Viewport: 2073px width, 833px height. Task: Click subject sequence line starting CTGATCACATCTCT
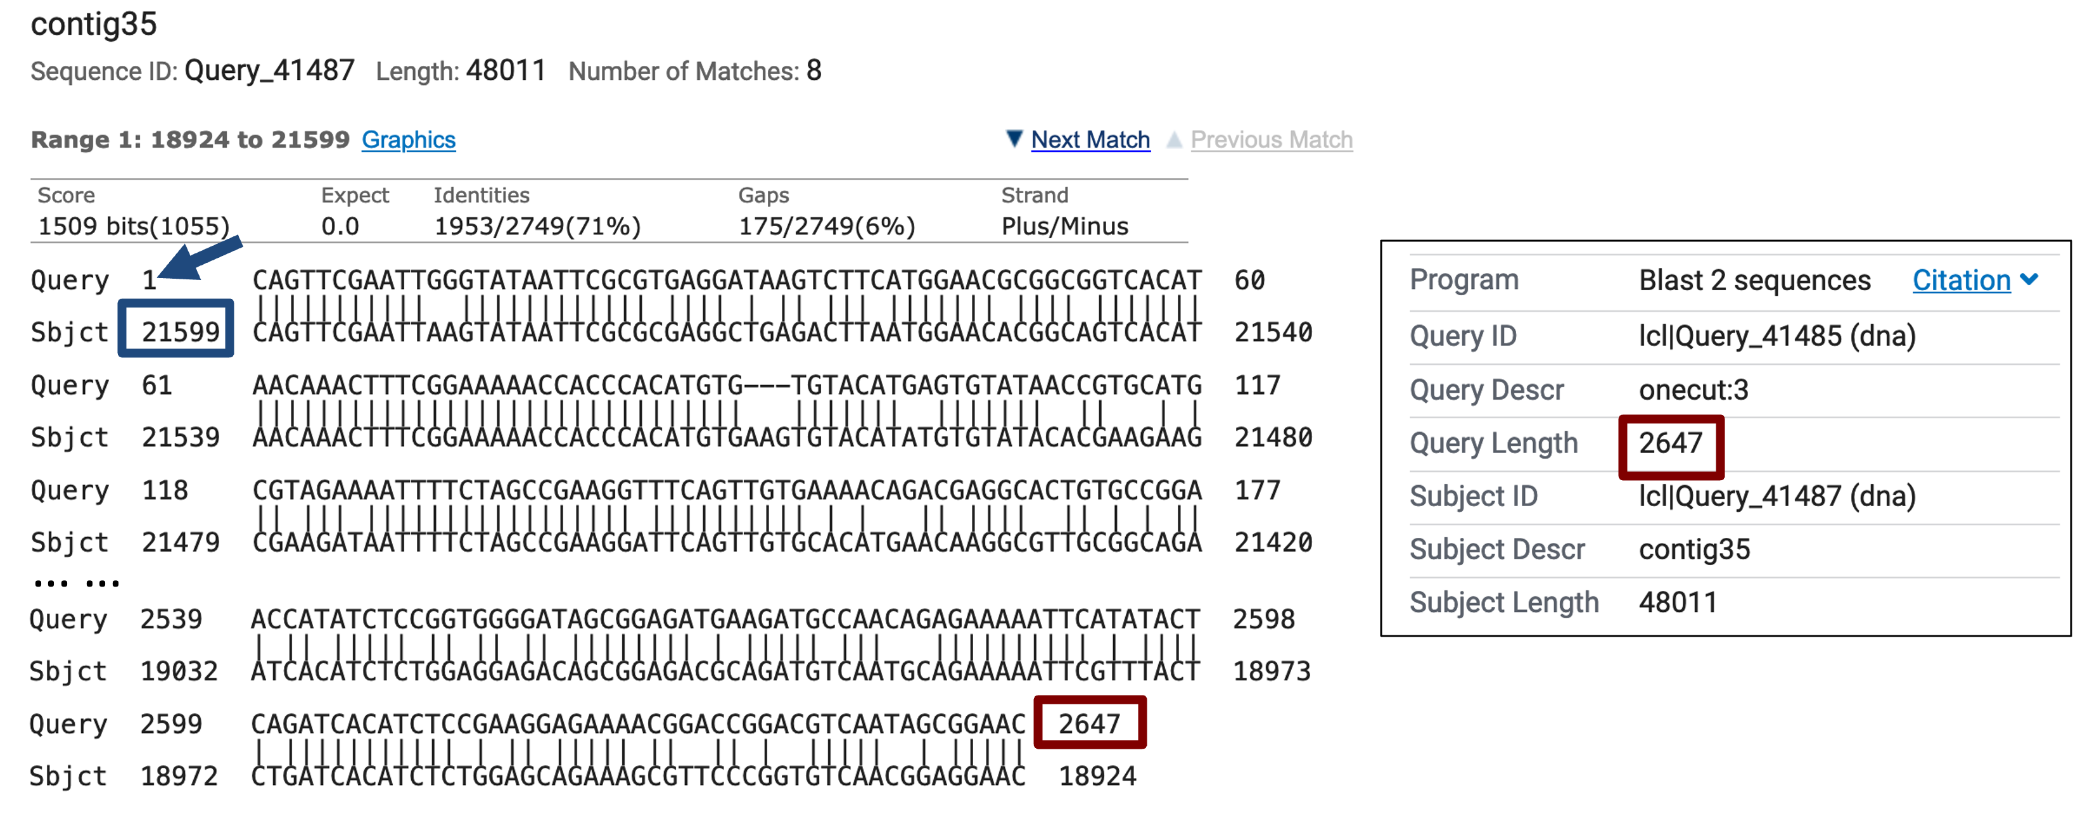[638, 775]
